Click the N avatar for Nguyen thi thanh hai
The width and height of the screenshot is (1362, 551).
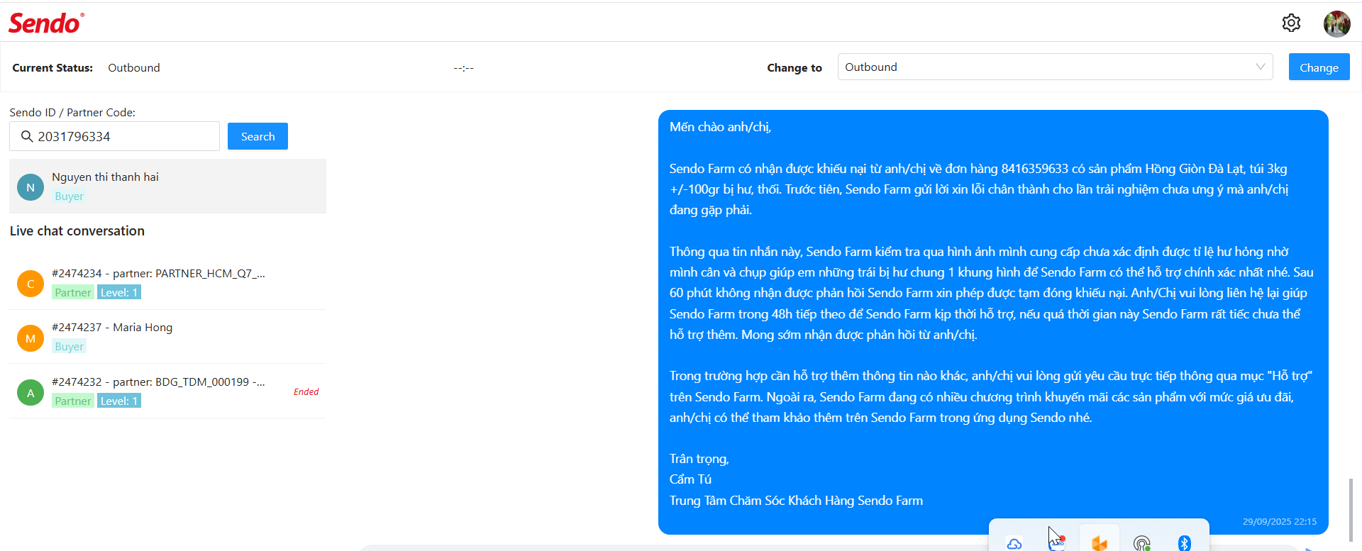pyautogui.click(x=31, y=187)
